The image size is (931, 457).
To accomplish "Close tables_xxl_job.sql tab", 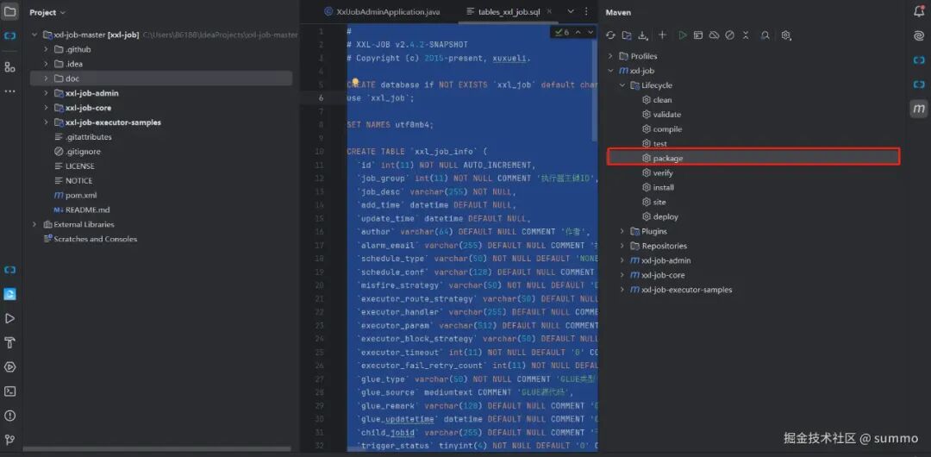I will [548, 11].
